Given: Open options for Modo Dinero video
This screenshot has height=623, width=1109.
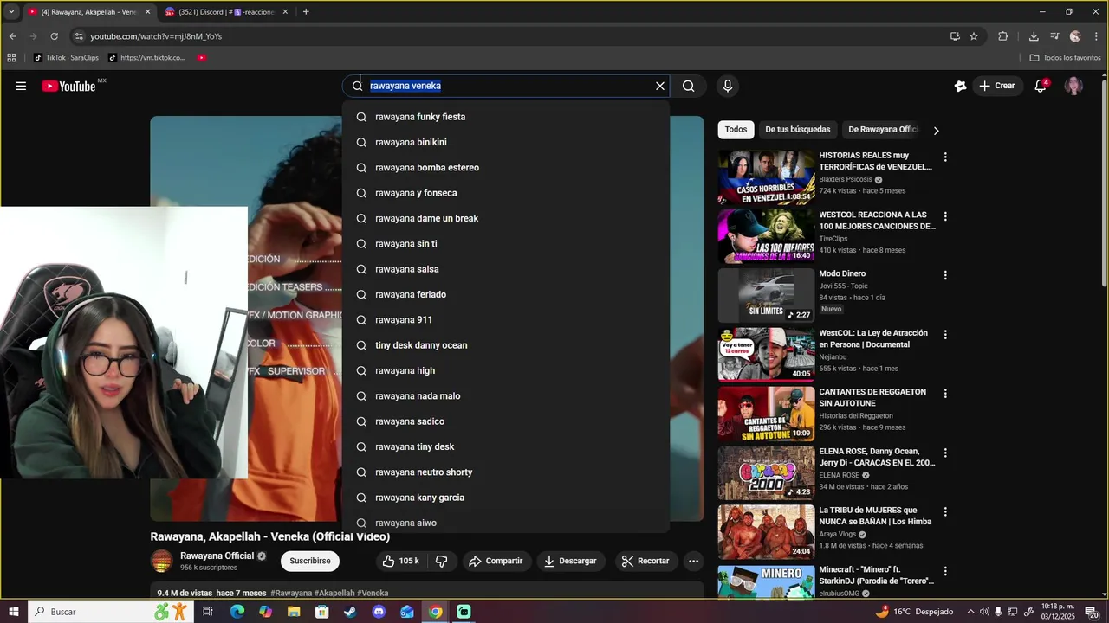Looking at the screenshot, I should pyautogui.click(x=945, y=275).
